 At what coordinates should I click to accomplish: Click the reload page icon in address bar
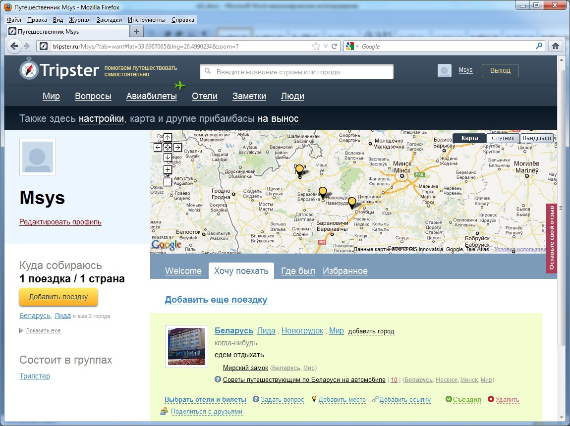(335, 46)
